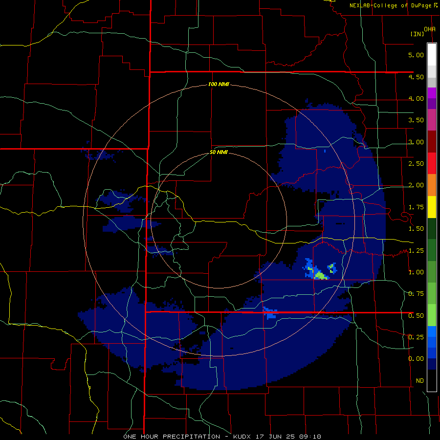Viewport: 440px width, 440px height.
Task: Click the 5.00 legend value
Action: (416, 55)
